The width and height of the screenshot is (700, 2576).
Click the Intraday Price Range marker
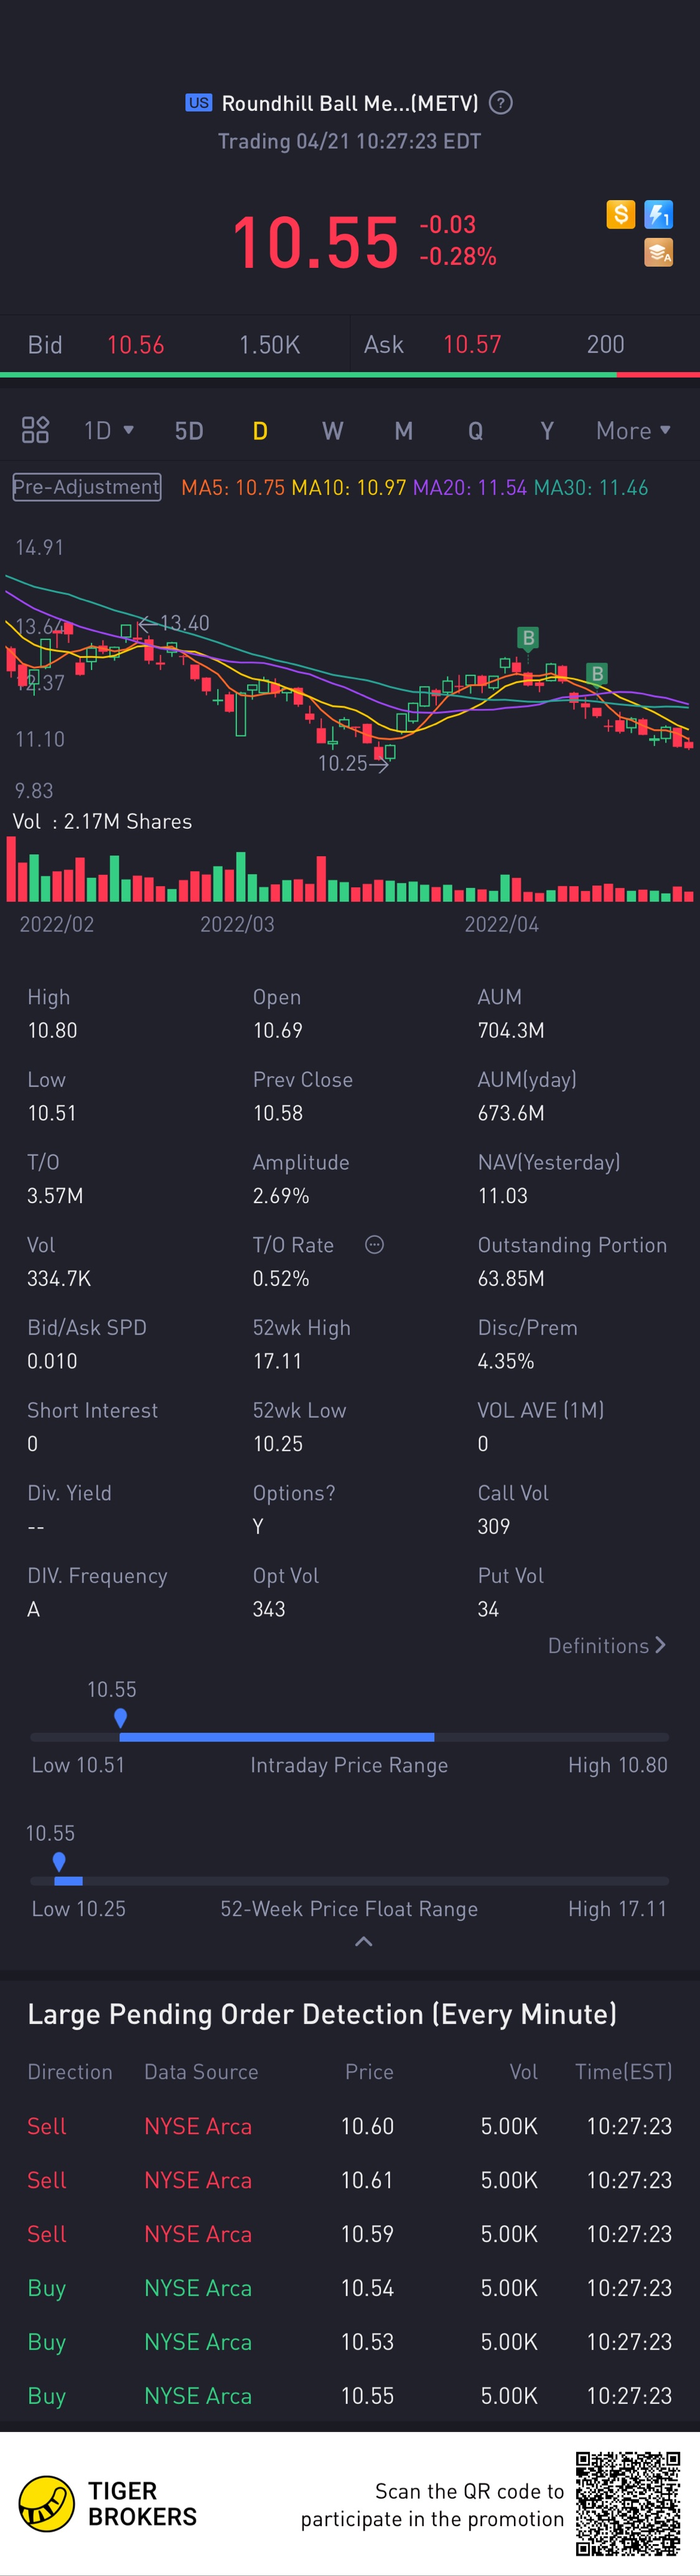point(121,1718)
